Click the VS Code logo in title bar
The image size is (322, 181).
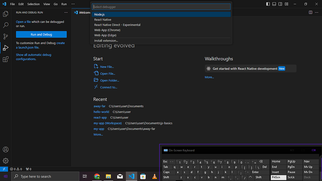tap(4, 4)
